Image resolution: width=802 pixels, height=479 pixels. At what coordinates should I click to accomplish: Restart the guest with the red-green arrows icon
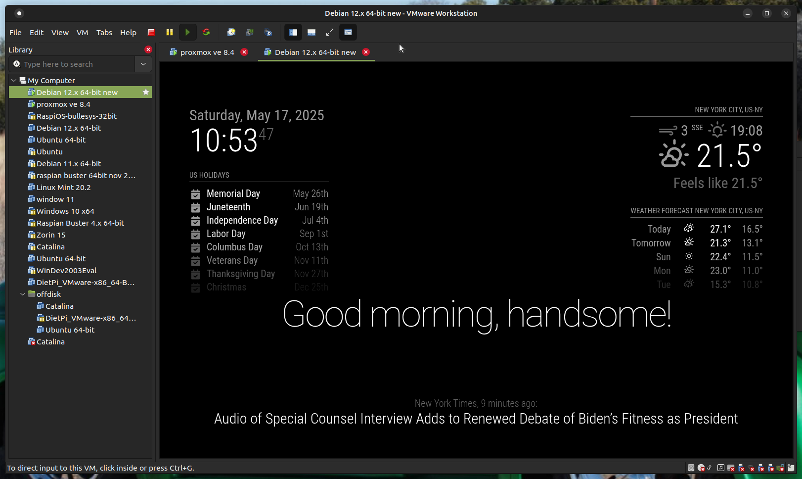(206, 32)
